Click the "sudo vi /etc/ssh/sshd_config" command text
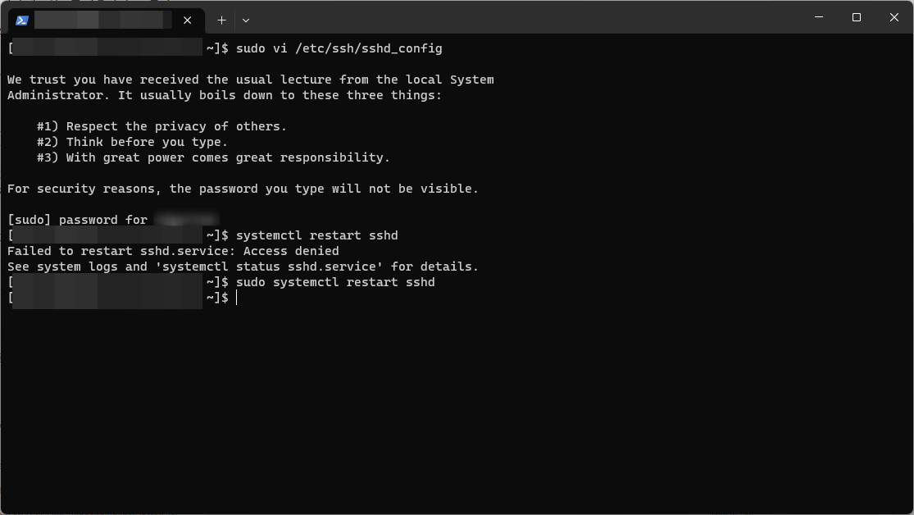The height and width of the screenshot is (515, 914). coord(339,48)
